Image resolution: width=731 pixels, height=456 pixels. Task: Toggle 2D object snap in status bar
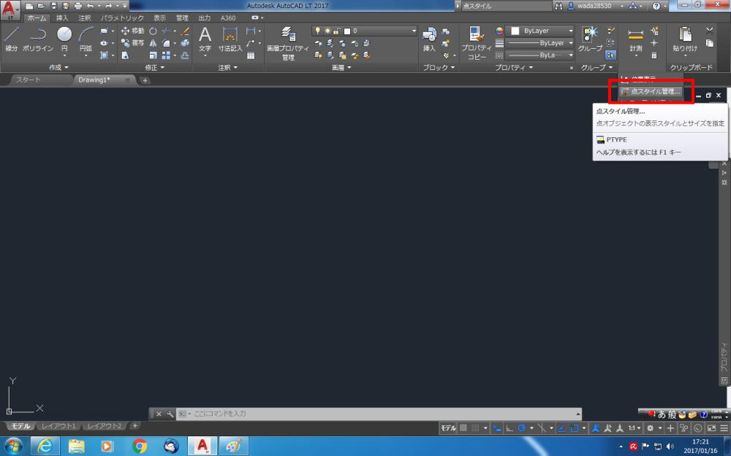coord(575,428)
